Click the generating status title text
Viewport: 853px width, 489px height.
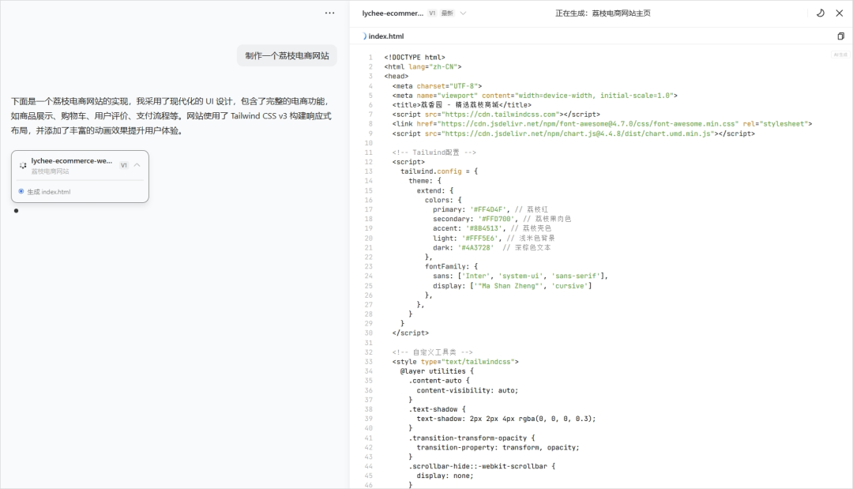pyautogui.click(x=603, y=13)
